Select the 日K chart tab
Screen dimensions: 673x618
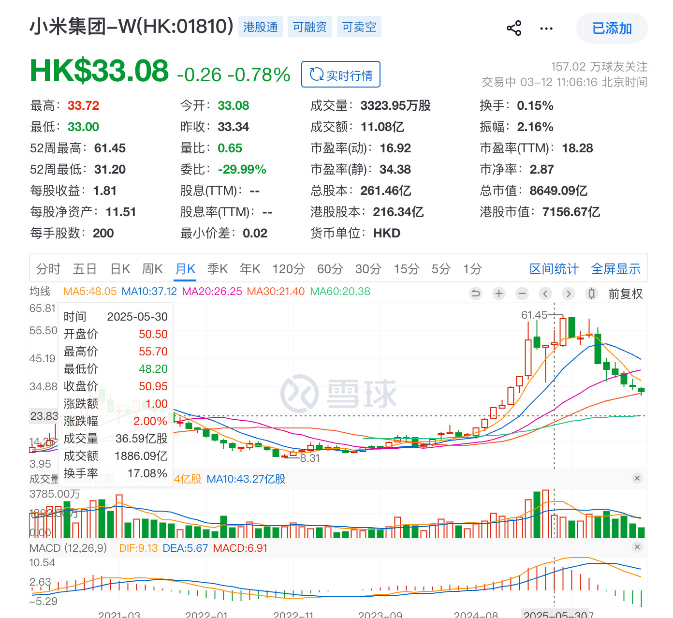point(119,269)
